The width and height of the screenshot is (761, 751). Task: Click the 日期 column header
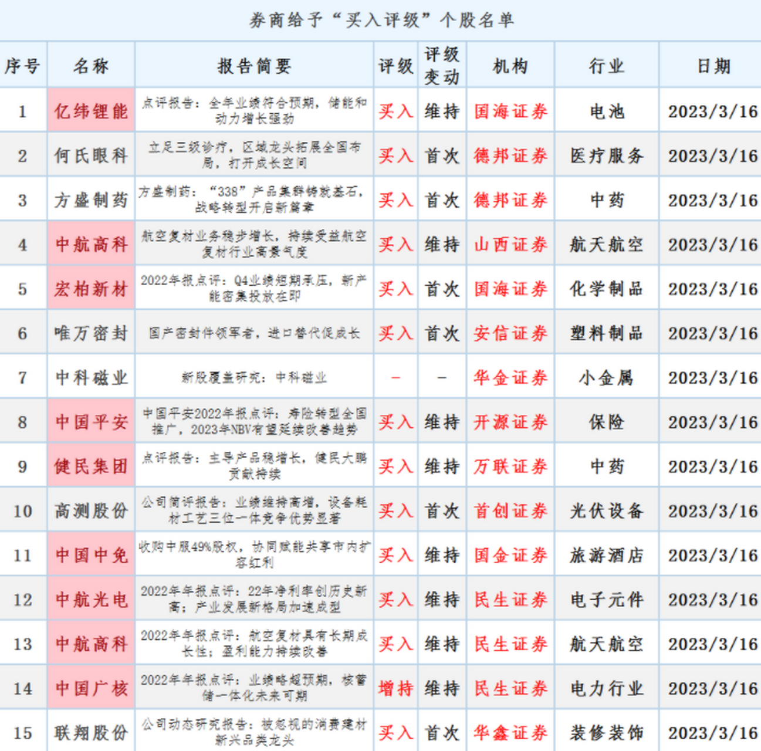pyautogui.click(x=713, y=66)
